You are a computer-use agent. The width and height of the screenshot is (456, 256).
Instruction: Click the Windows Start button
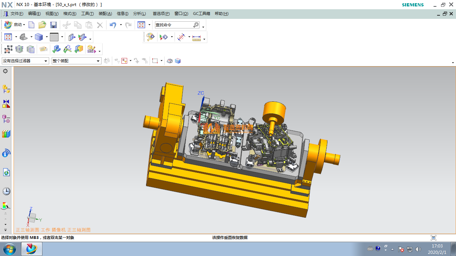(x=10, y=249)
